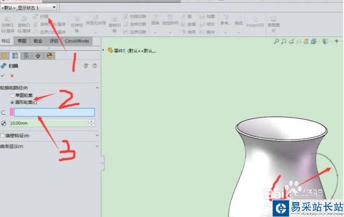The image size is (344, 217).
Task: Collapse the 轮廓和路径 (Profile and Path) section
Action: tap(97, 88)
